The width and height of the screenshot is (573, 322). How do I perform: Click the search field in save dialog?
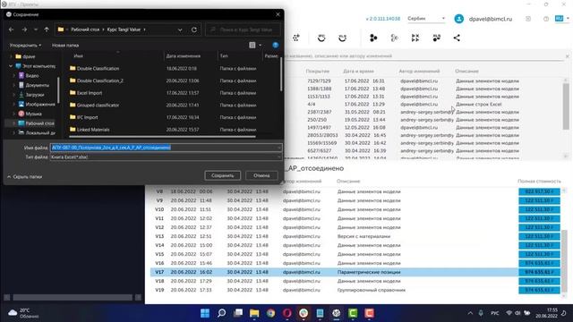pos(243,30)
